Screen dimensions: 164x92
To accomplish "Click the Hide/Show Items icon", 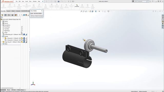I will click(x=99, y=11).
